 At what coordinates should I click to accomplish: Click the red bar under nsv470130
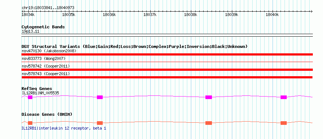pyautogui.click(x=167, y=54)
